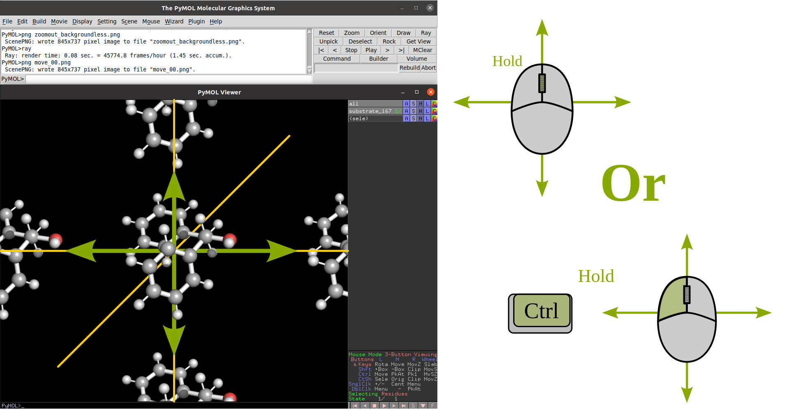Screen dimensions: 789x410
Task: Toggle the Rock button
Action: point(389,41)
